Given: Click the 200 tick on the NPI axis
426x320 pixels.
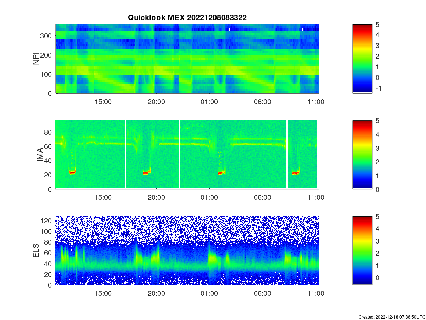Looking at the screenshot, I should click(47, 55).
